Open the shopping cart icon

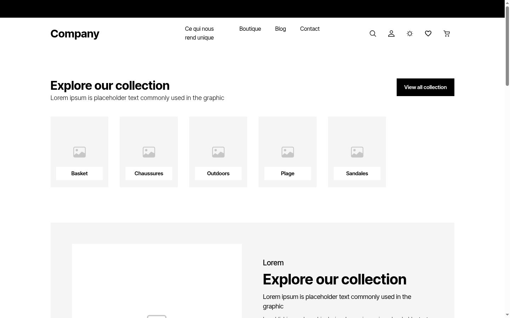tap(447, 34)
